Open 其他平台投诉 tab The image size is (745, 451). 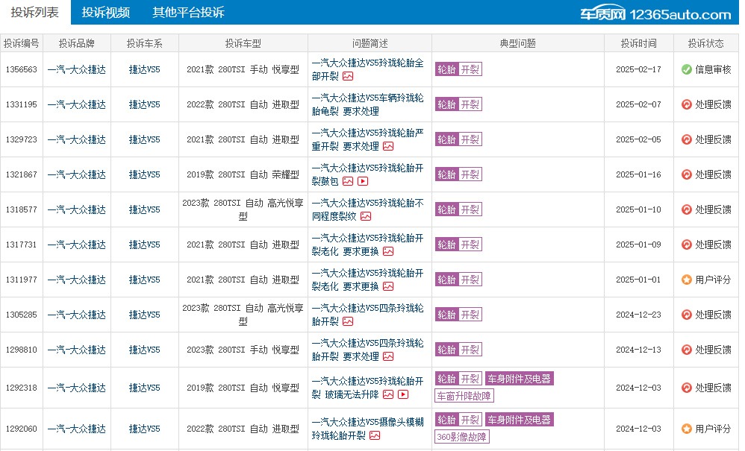(188, 13)
